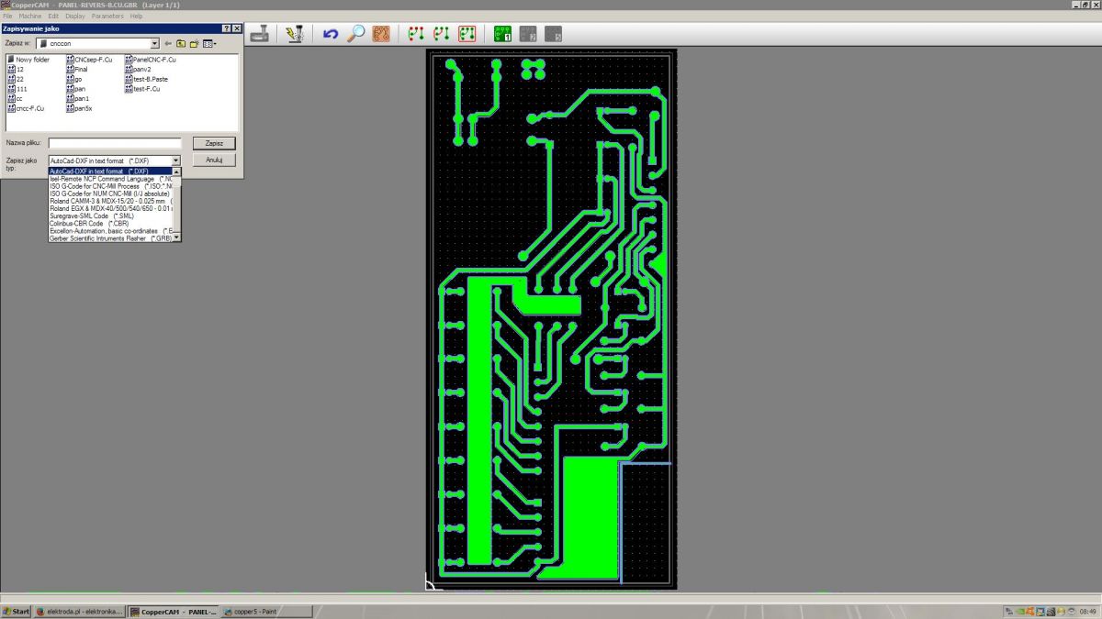The height and width of the screenshot is (619, 1102).
Task: Switch to copper5 - Paint taskbar item
Action: [x=265, y=612]
